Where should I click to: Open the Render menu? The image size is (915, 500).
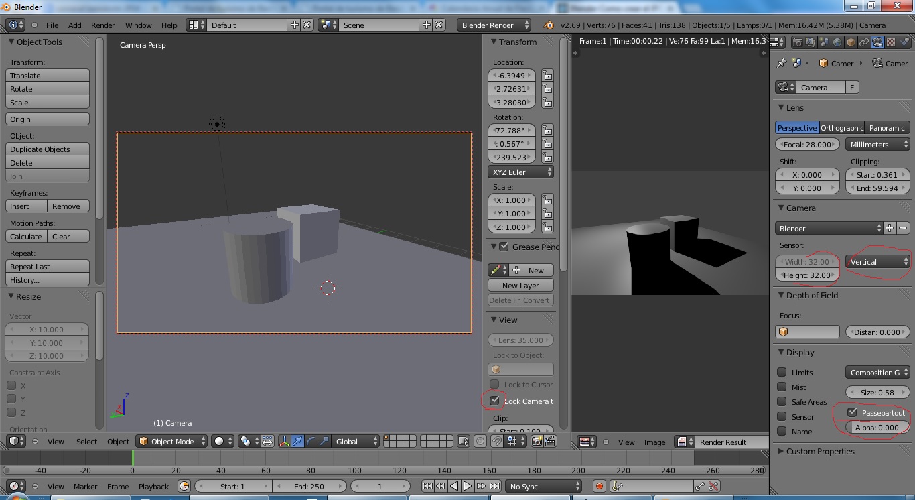tap(102, 25)
